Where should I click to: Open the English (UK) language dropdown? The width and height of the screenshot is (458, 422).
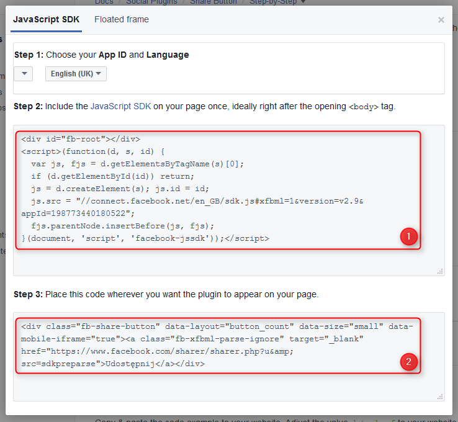pos(76,74)
